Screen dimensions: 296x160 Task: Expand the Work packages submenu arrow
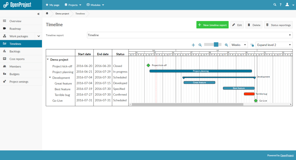pyautogui.click(x=39, y=36)
